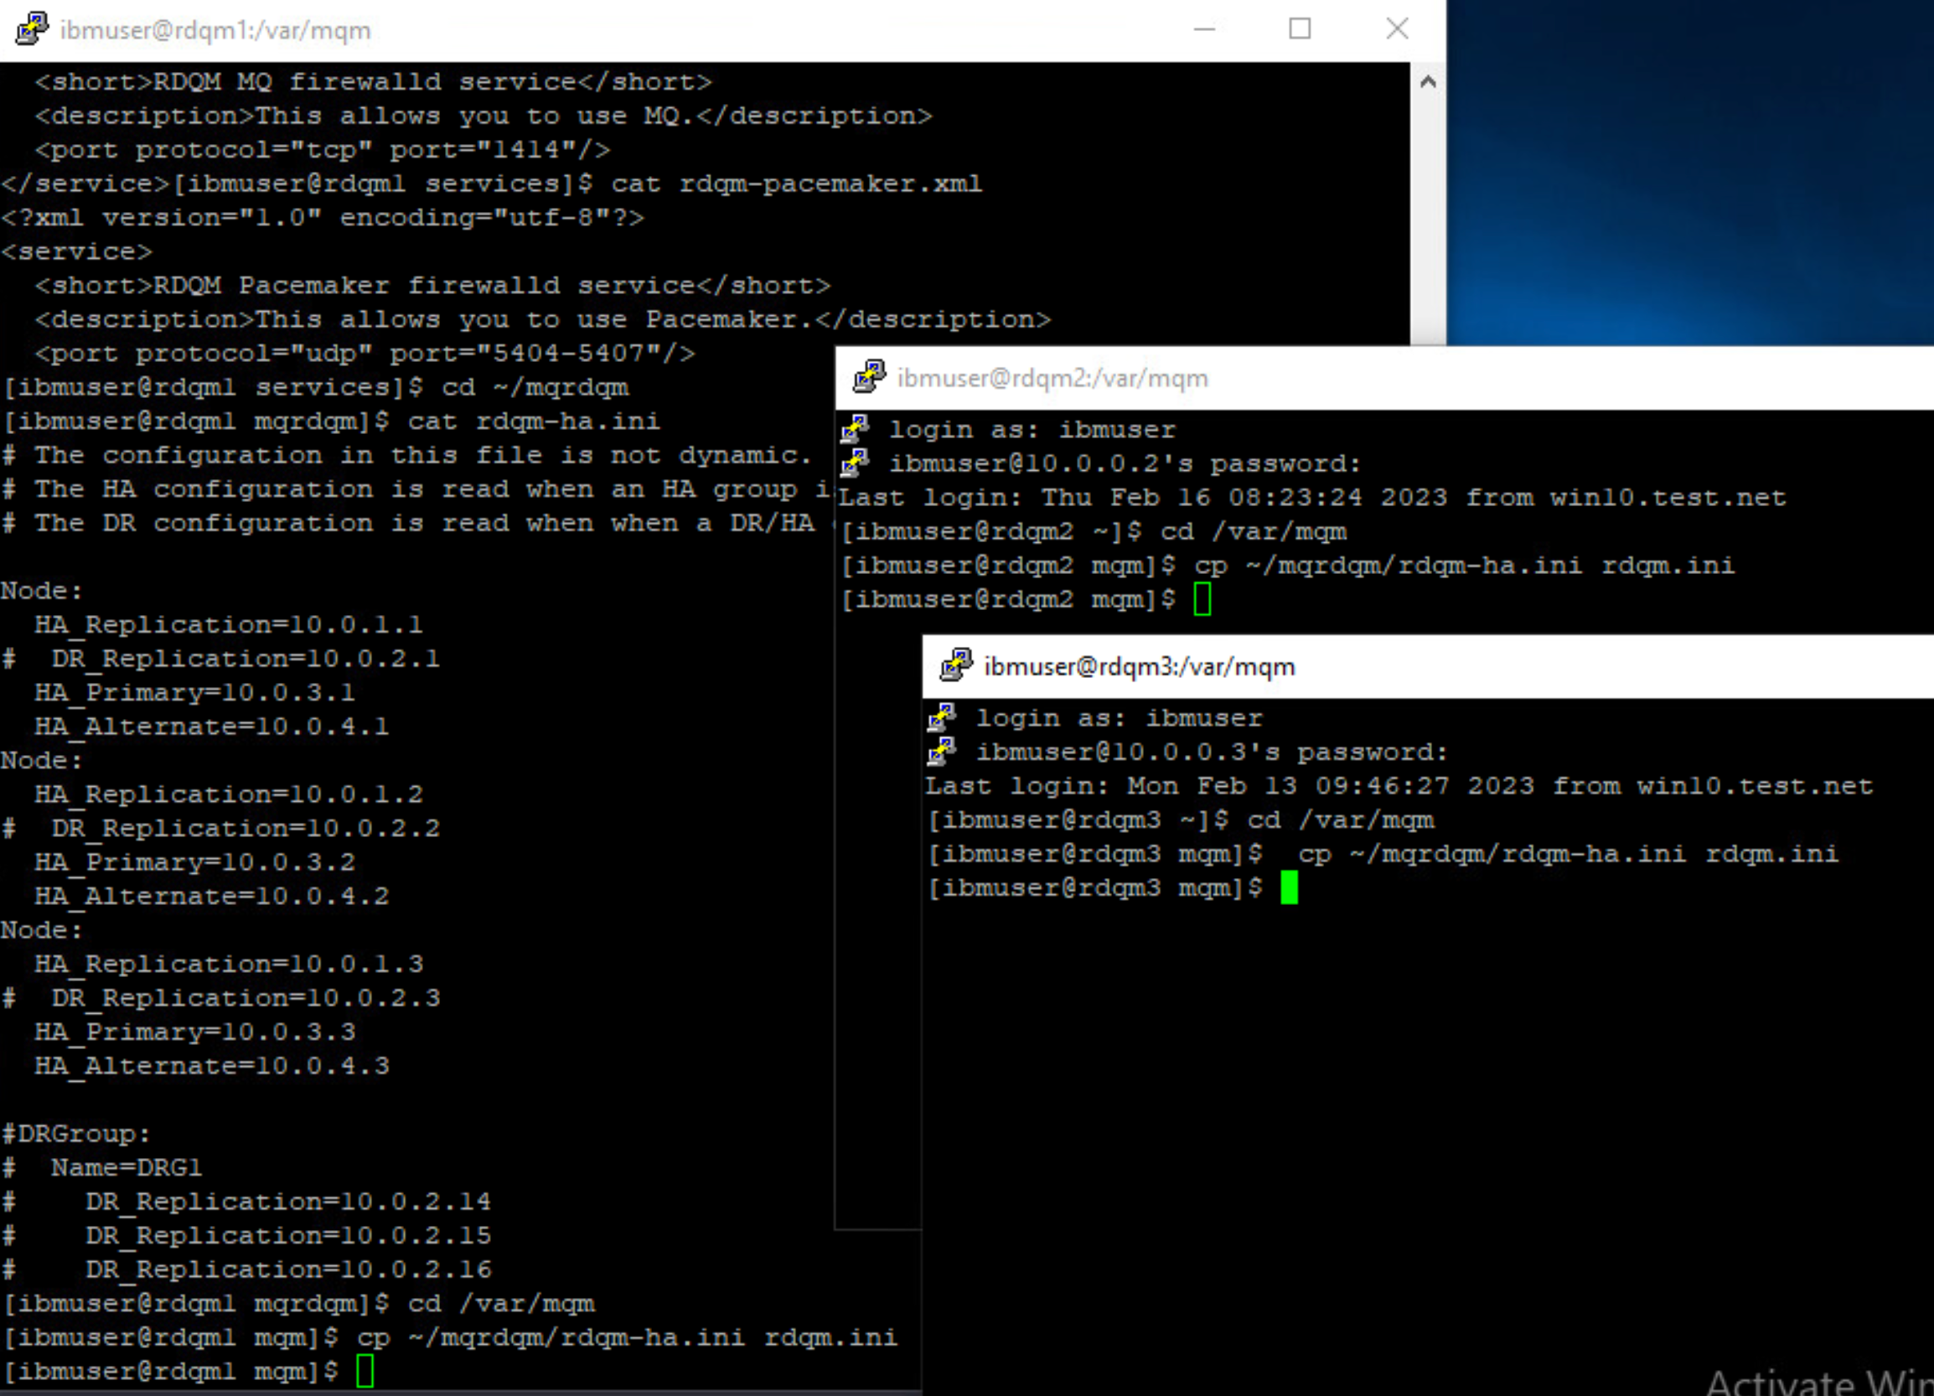The width and height of the screenshot is (1934, 1396).
Task: Click 'HA_Primary=10.0.3.3' line
Action: (x=194, y=1031)
